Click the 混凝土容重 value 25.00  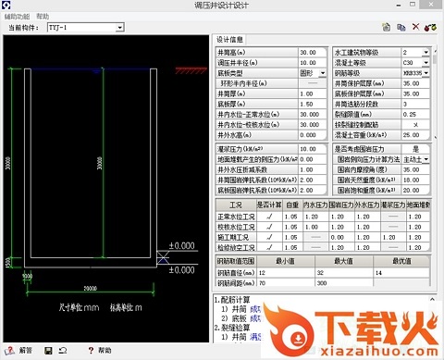(x=415, y=135)
